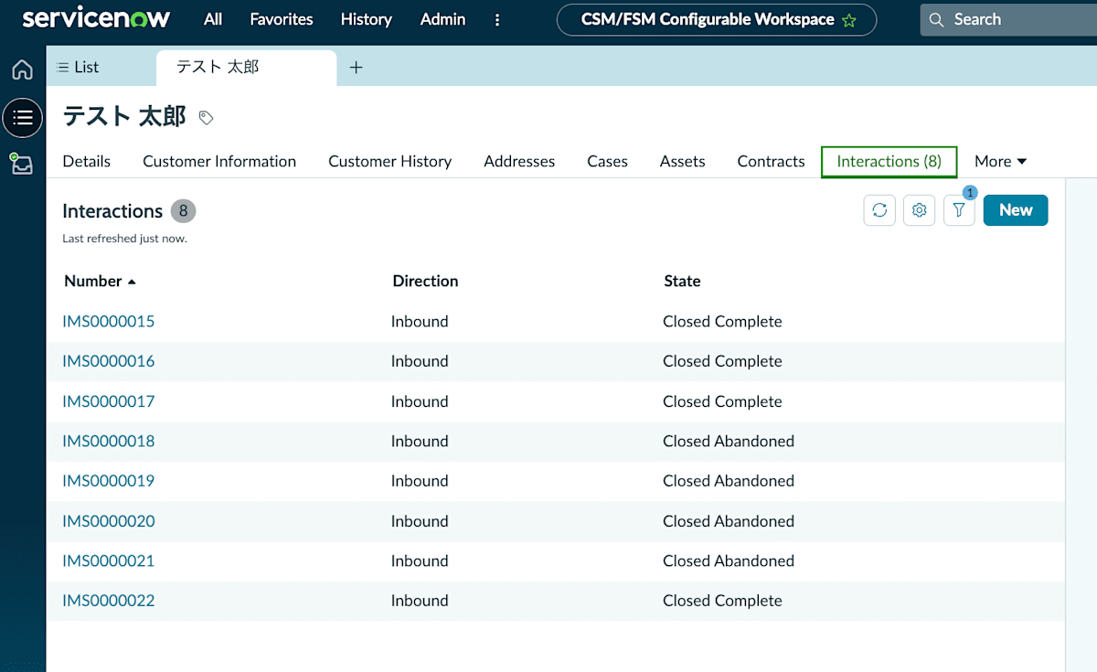Sort by the State column header
The height and width of the screenshot is (672, 1097).
(682, 282)
